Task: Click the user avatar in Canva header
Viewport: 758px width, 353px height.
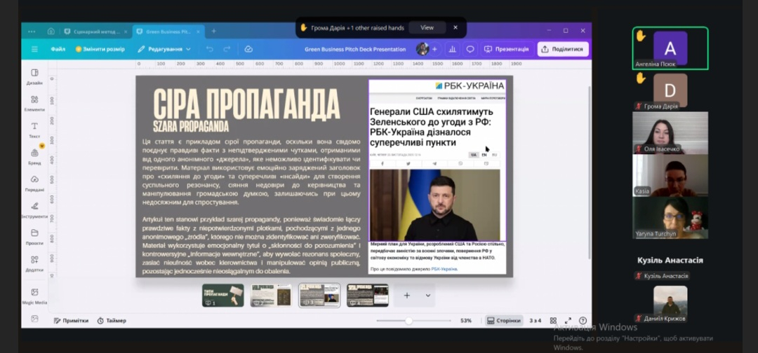Action: [422, 49]
